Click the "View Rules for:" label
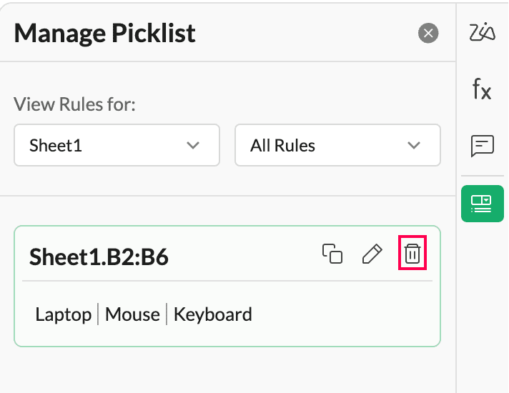The image size is (509, 393). pyautogui.click(x=74, y=104)
